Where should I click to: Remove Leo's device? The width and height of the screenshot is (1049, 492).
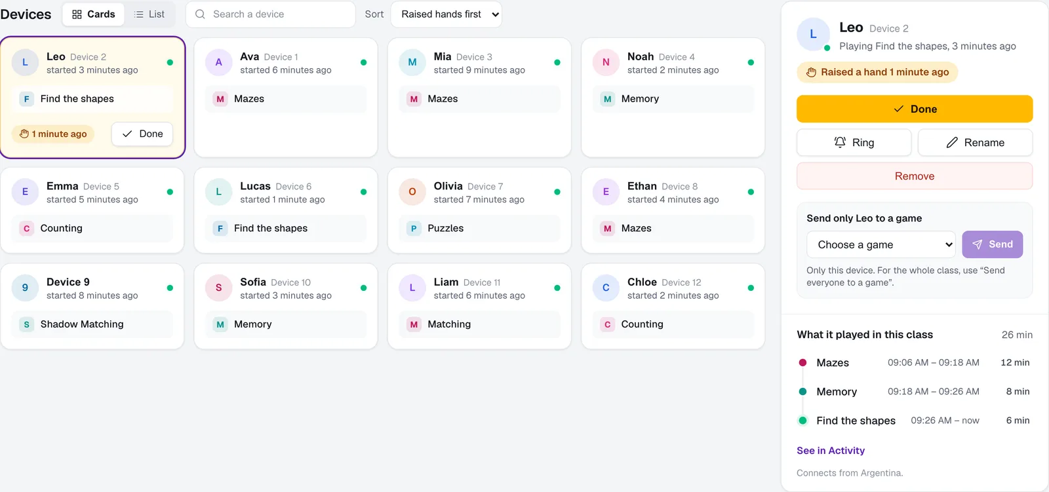915,176
